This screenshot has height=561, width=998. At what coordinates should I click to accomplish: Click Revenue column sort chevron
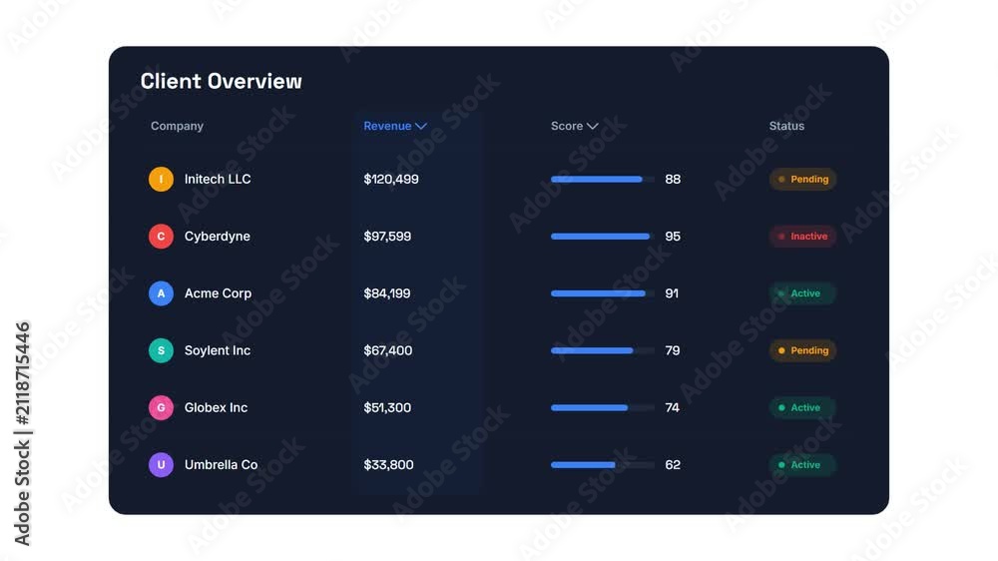[421, 126]
